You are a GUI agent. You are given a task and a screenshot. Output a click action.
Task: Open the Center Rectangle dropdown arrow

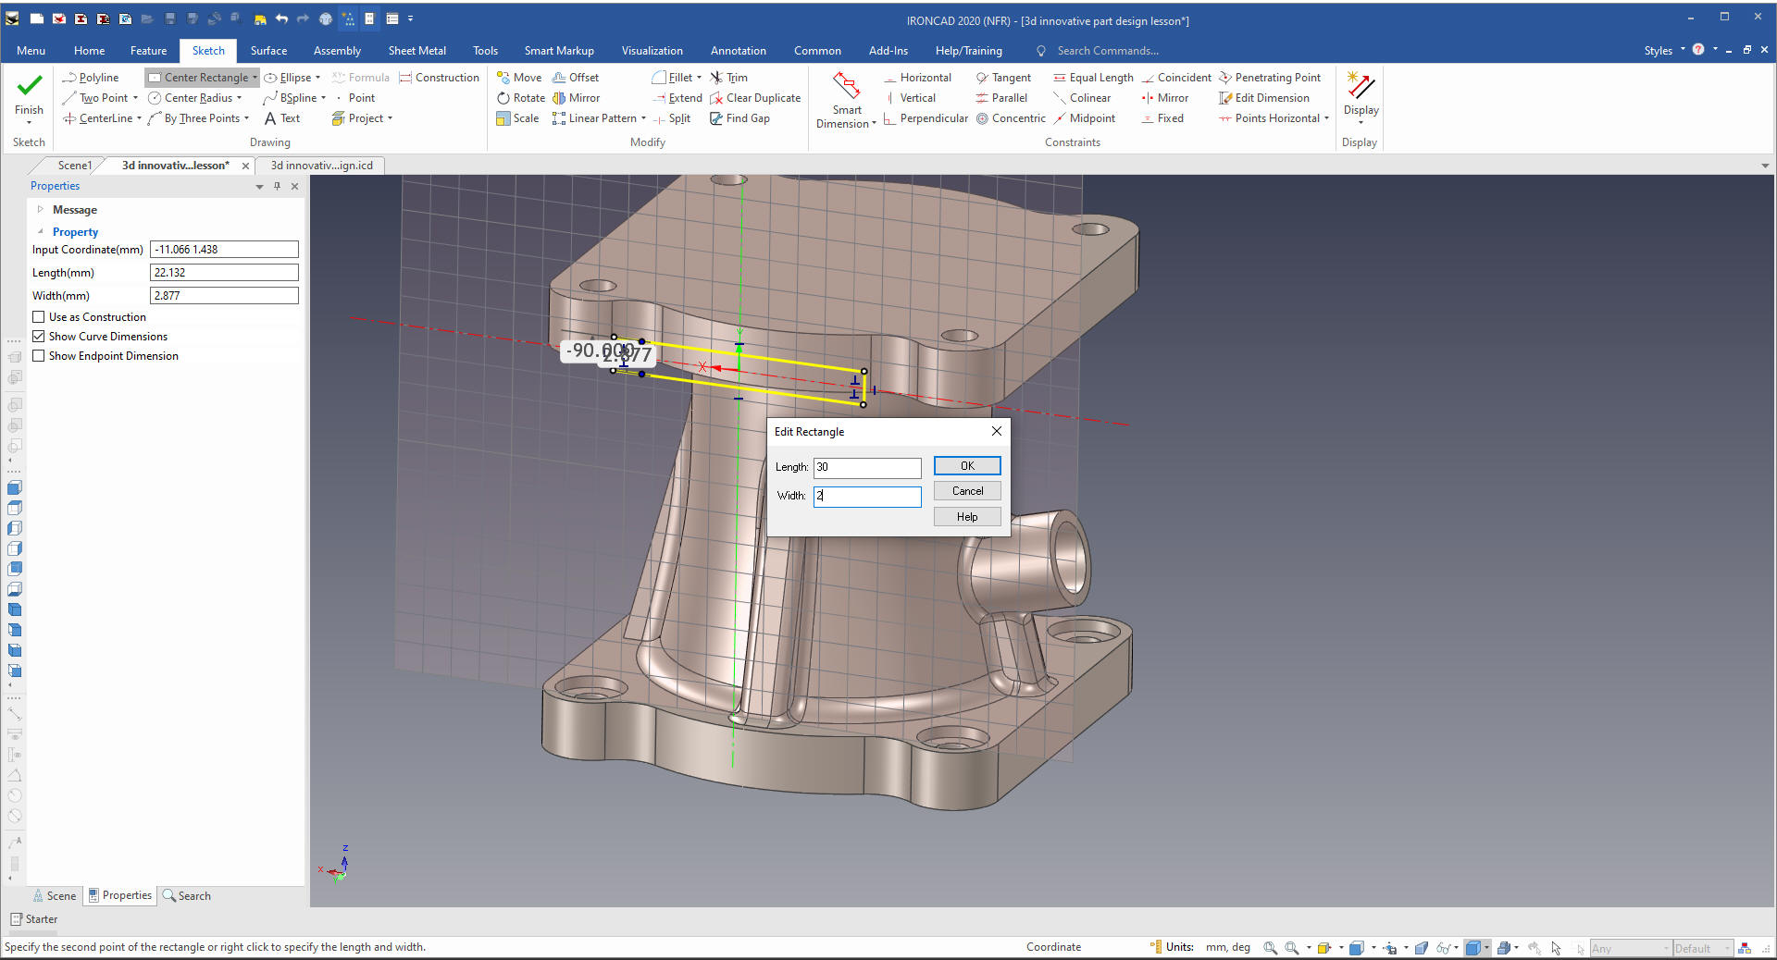(255, 78)
